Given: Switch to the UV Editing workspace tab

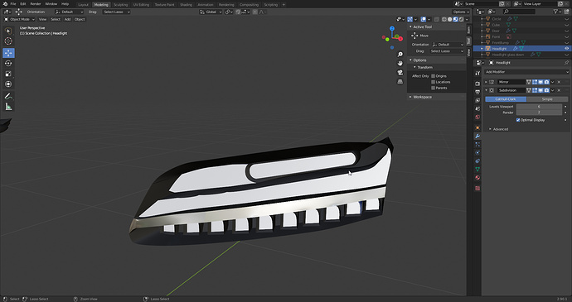Looking at the screenshot, I should (x=141, y=5).
